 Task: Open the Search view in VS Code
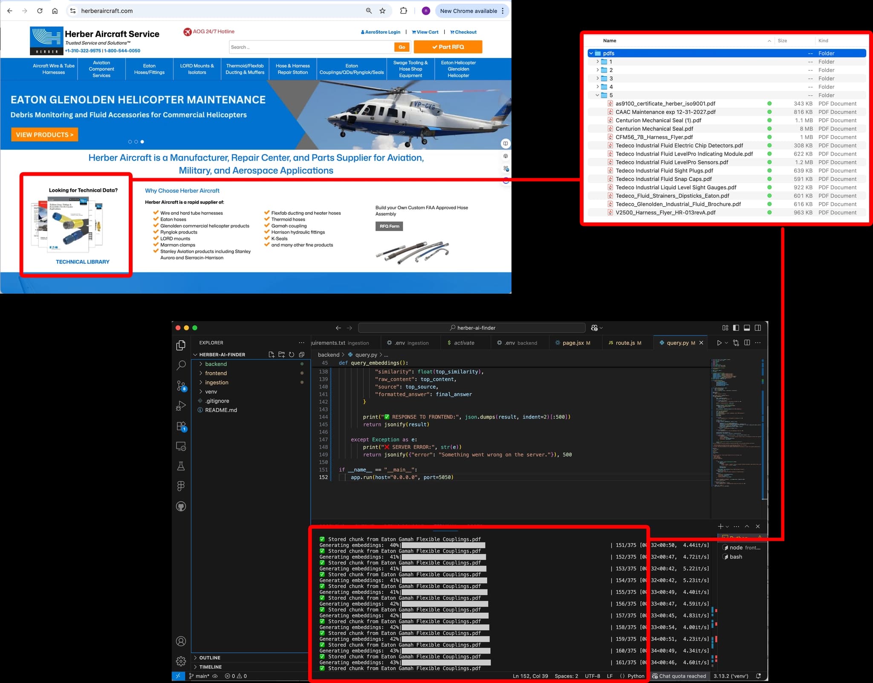[x=181, y=365]
